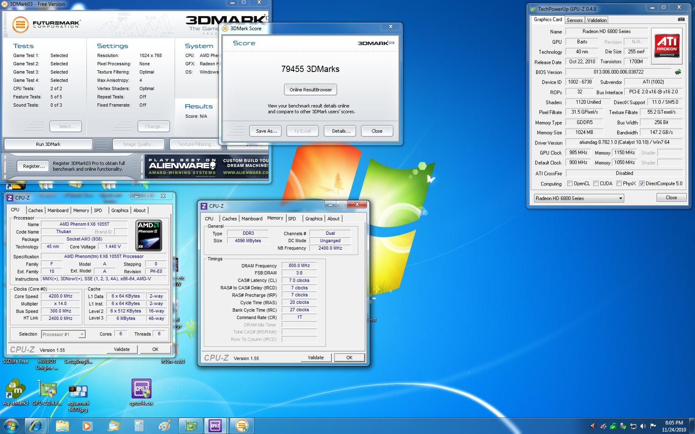Screen dimensions: 695x434
Task: Click the ATI Radeon logo in GPU-Z
Action: point(667,46)
